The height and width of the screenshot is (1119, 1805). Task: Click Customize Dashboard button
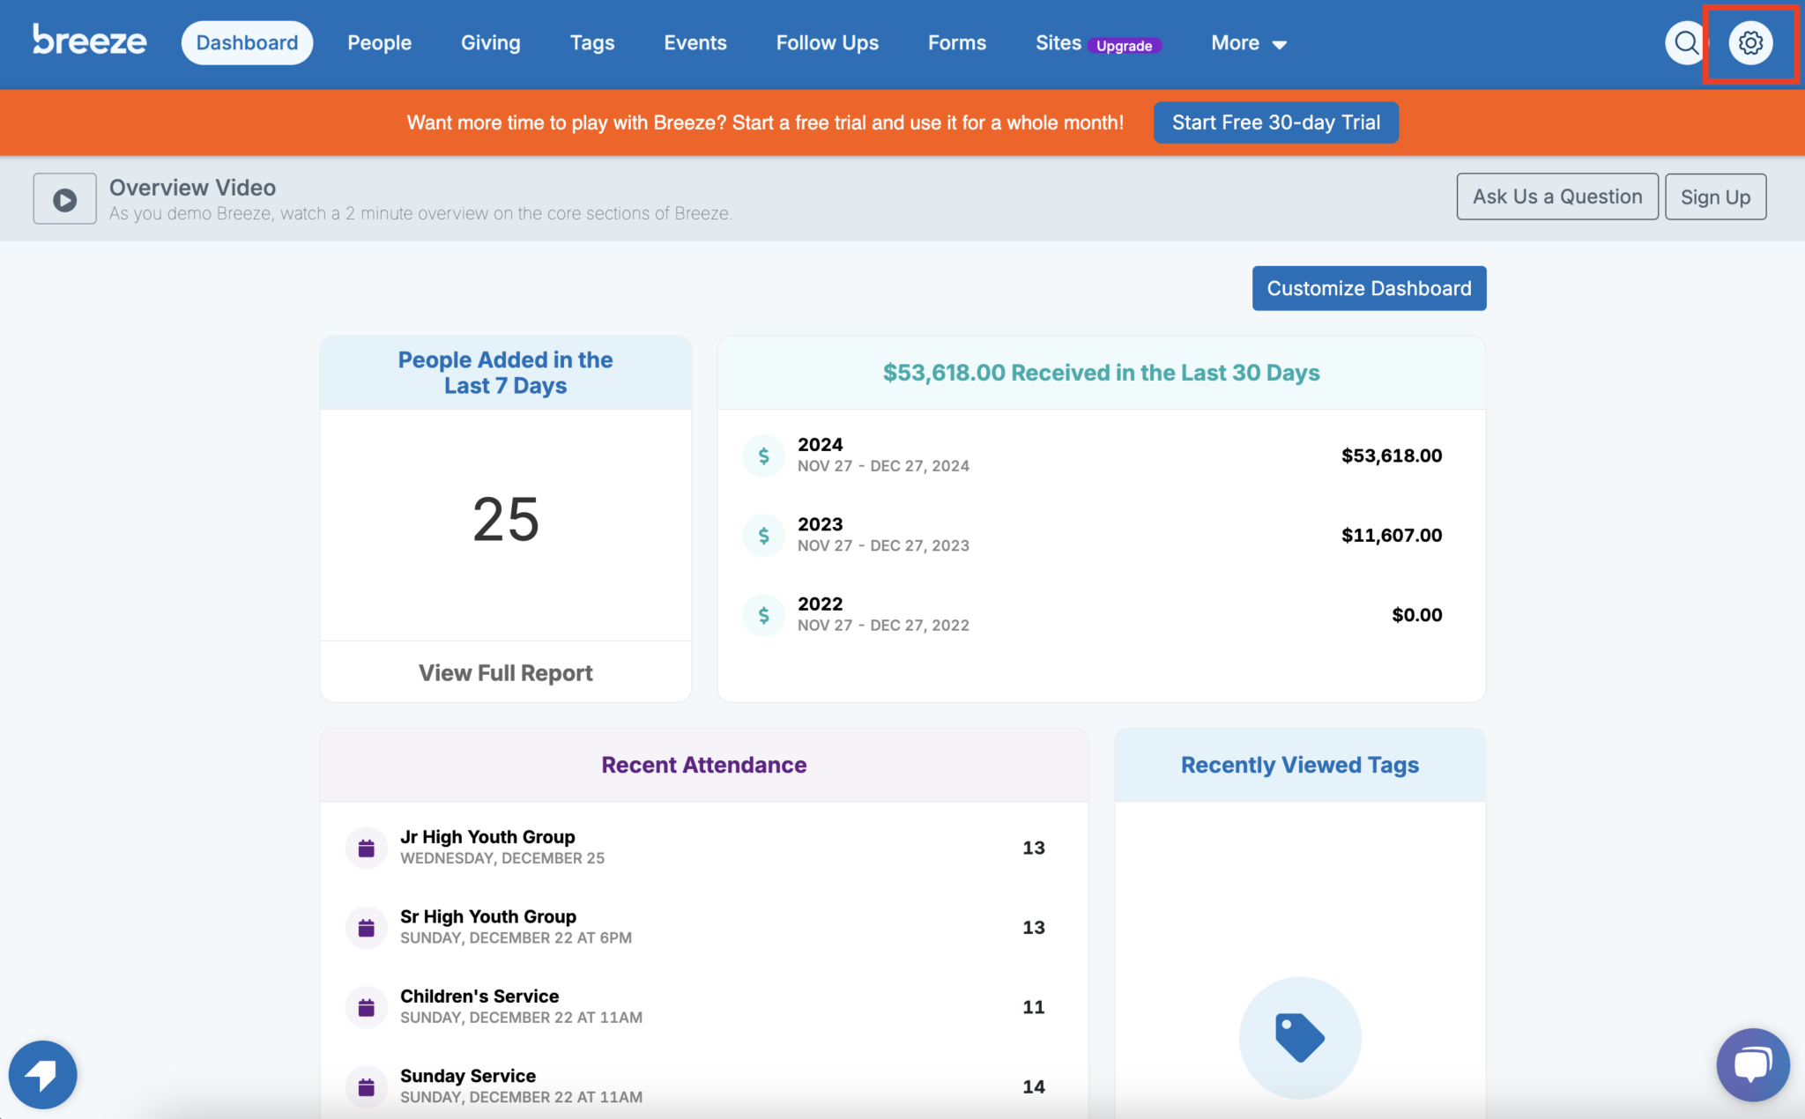[x=1369, y=288]
